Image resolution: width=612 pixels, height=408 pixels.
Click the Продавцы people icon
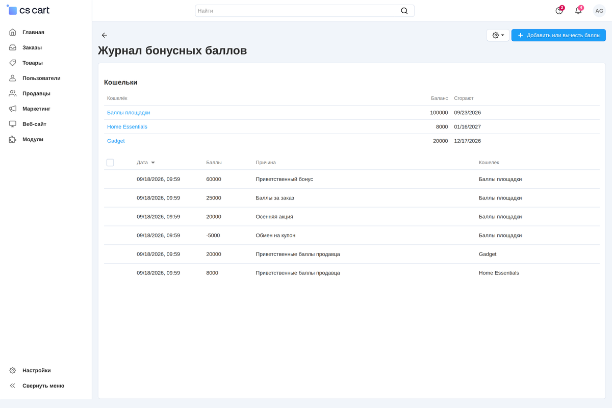(x=13, y=93)
